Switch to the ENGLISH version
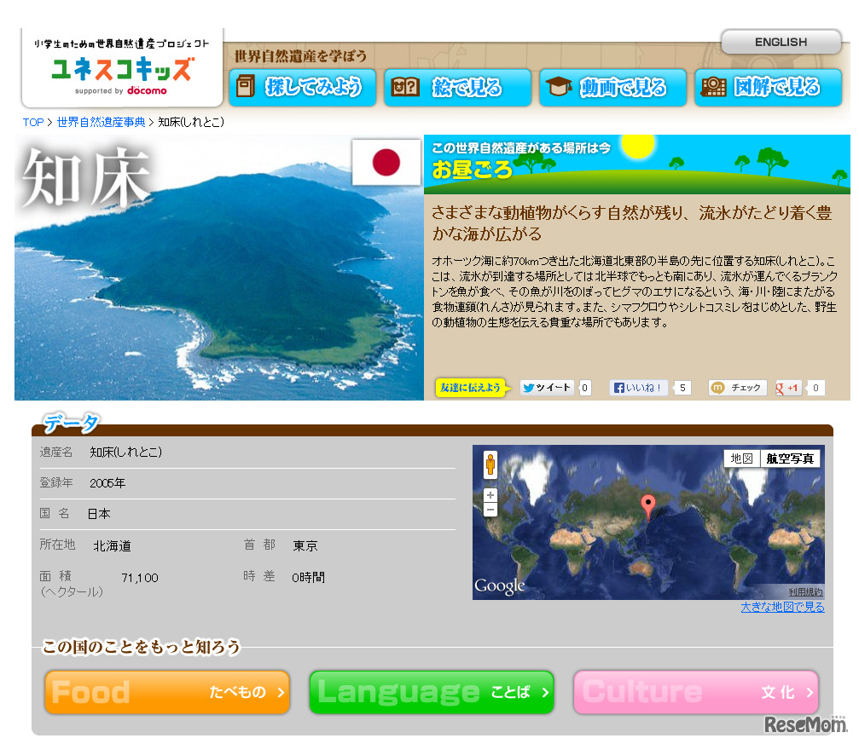Viewport: 859px width, 744px height. coord(780,42)
